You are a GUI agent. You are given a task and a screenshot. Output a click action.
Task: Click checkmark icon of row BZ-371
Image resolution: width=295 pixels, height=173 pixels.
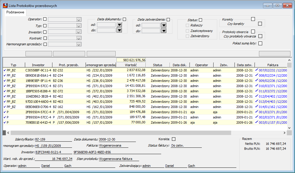[5, 86]
